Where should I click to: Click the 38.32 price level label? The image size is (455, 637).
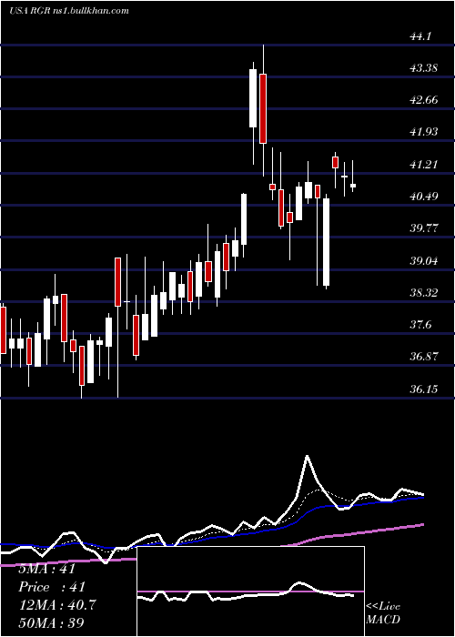(424, 292)
